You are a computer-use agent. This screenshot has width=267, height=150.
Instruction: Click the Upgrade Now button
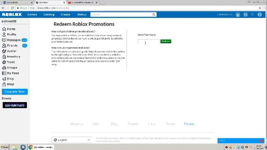point(15,92)
